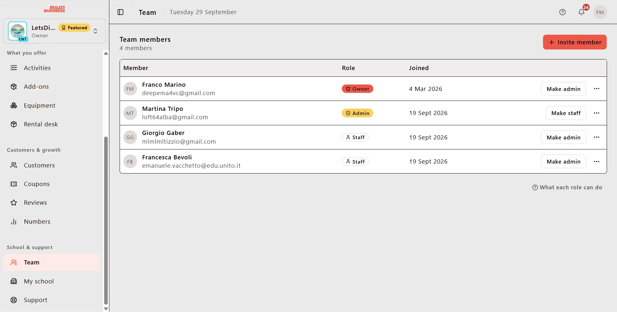
Task: Click the GG avatar for Giorgio Gaber
Action: click(x=130, y=138)
